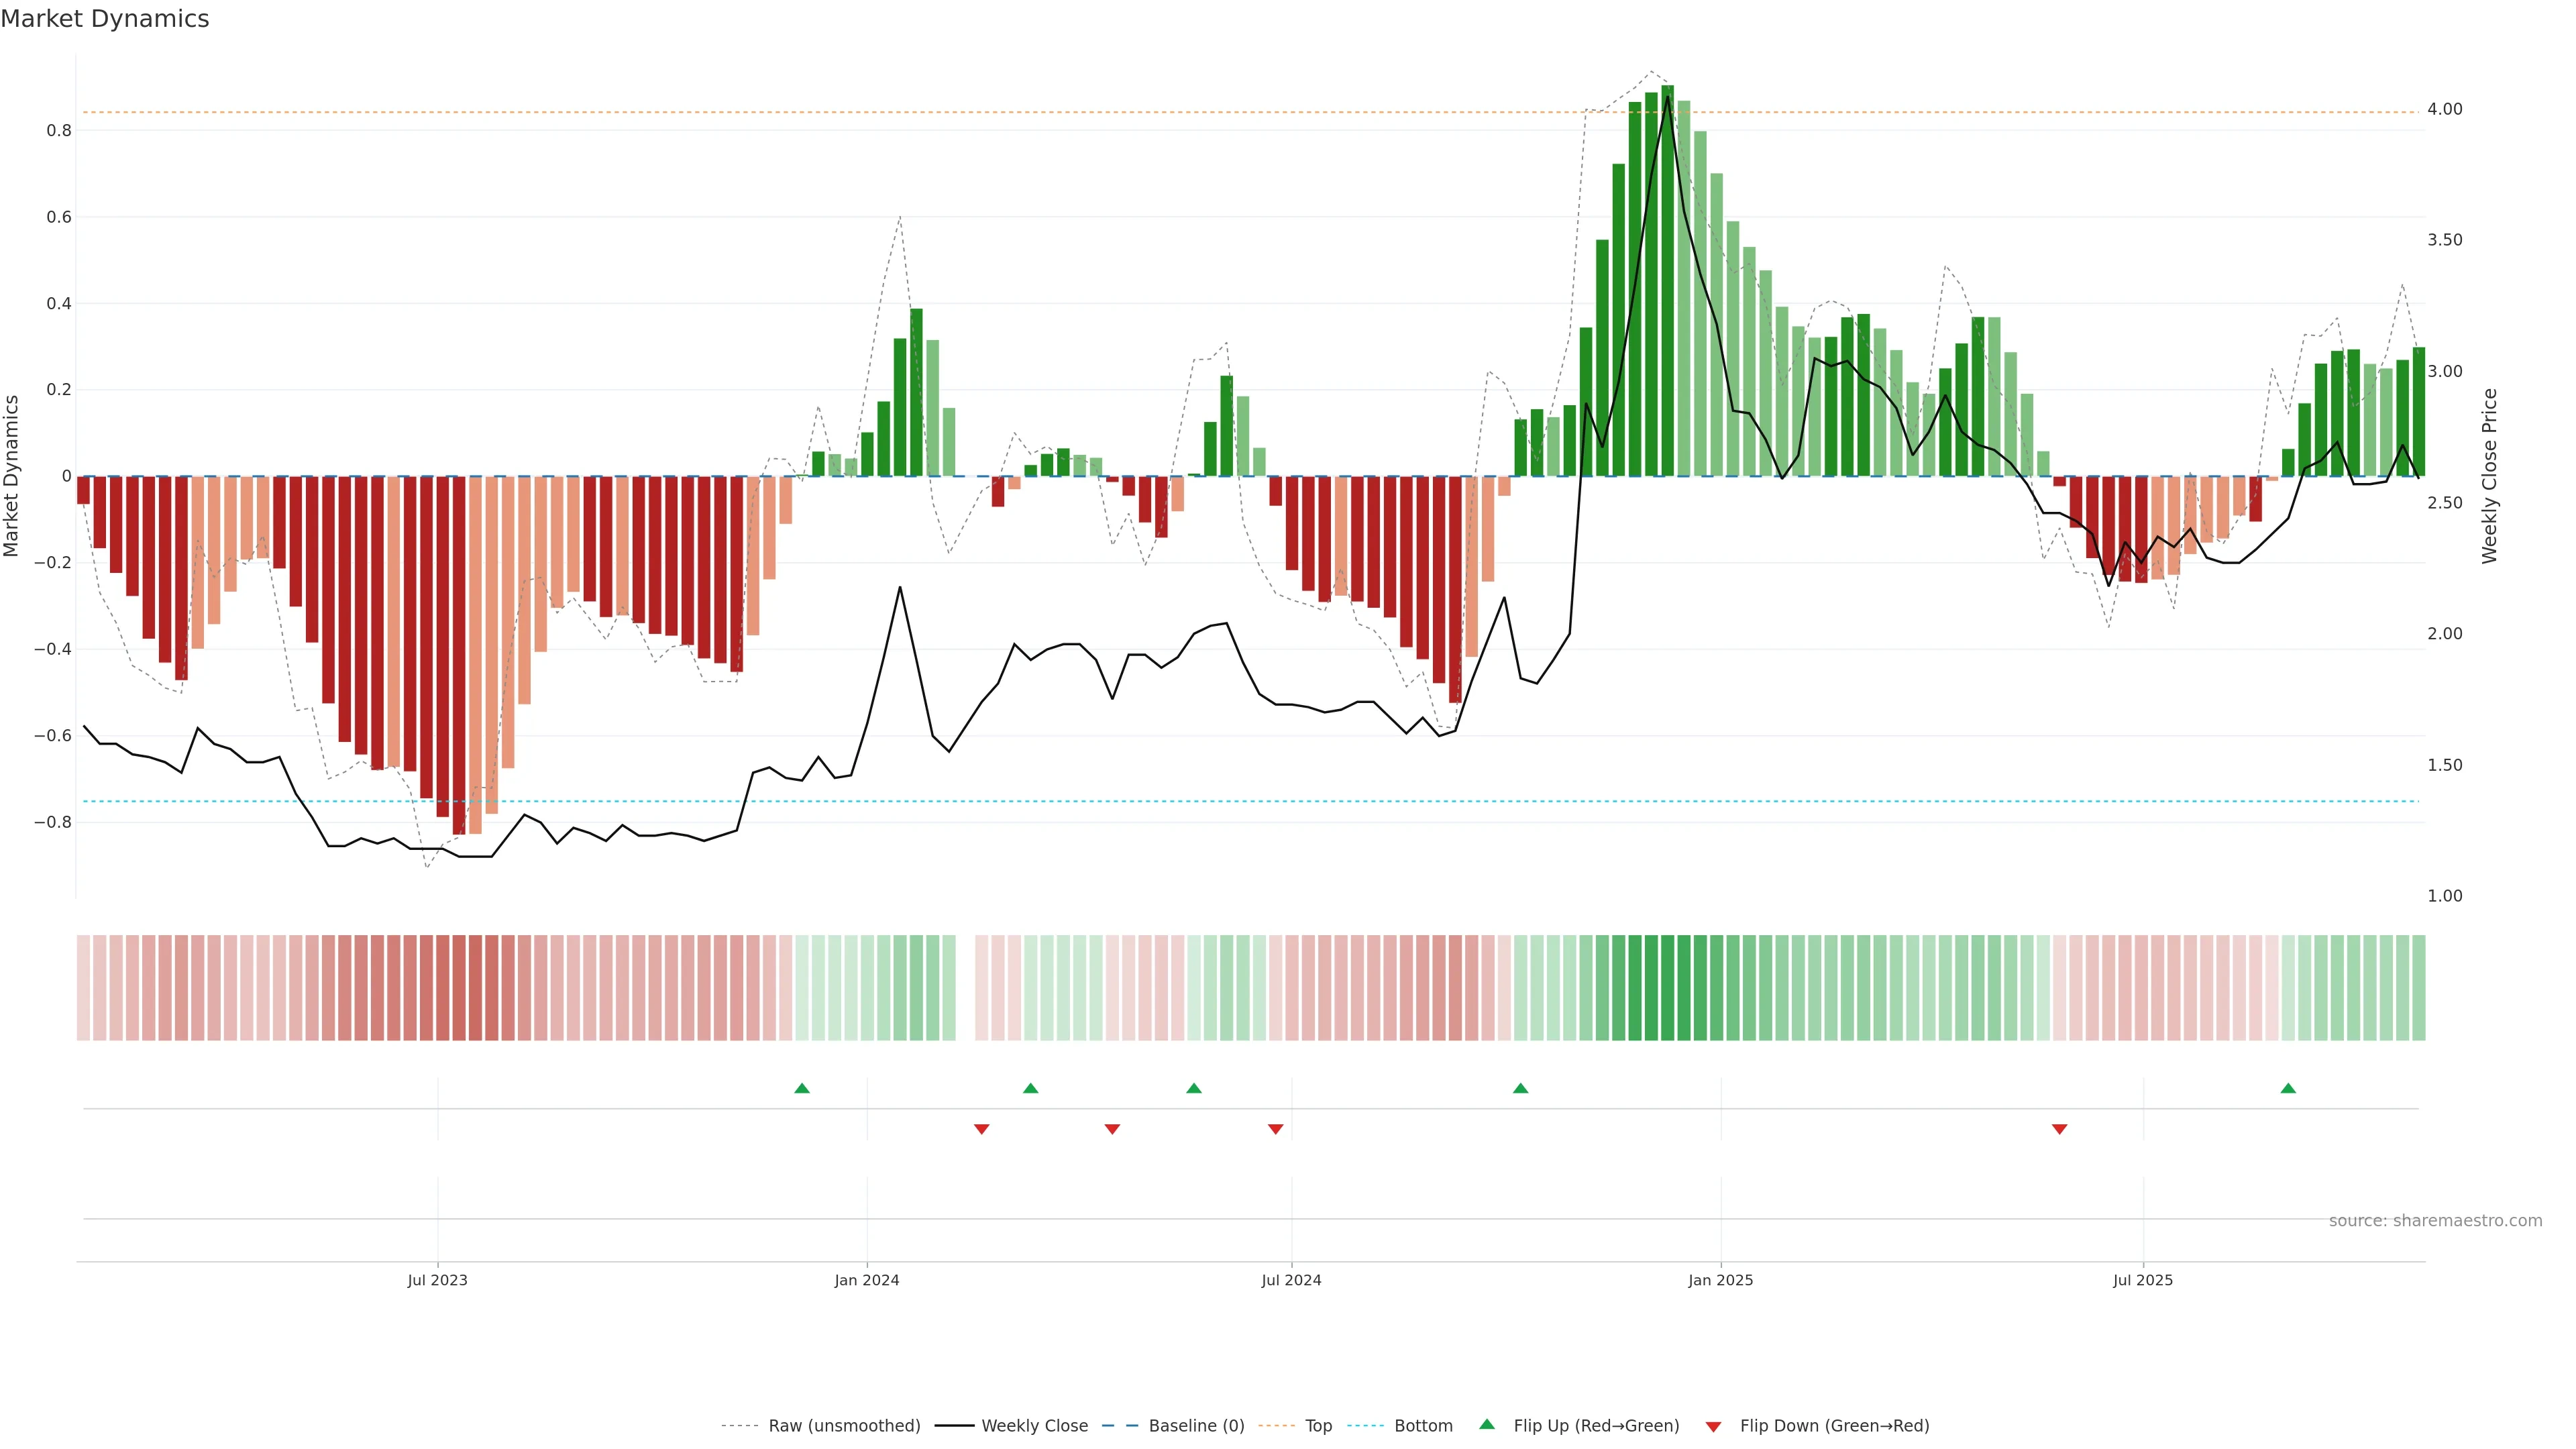Click the red flip-down marker just before Jul 2024
The height and width of the screenshot is (1449, 2576).
(x=1276, y=1129)
